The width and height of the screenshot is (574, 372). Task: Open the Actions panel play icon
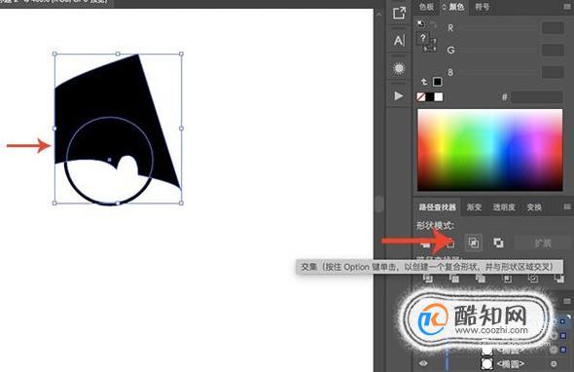[399, 96]
